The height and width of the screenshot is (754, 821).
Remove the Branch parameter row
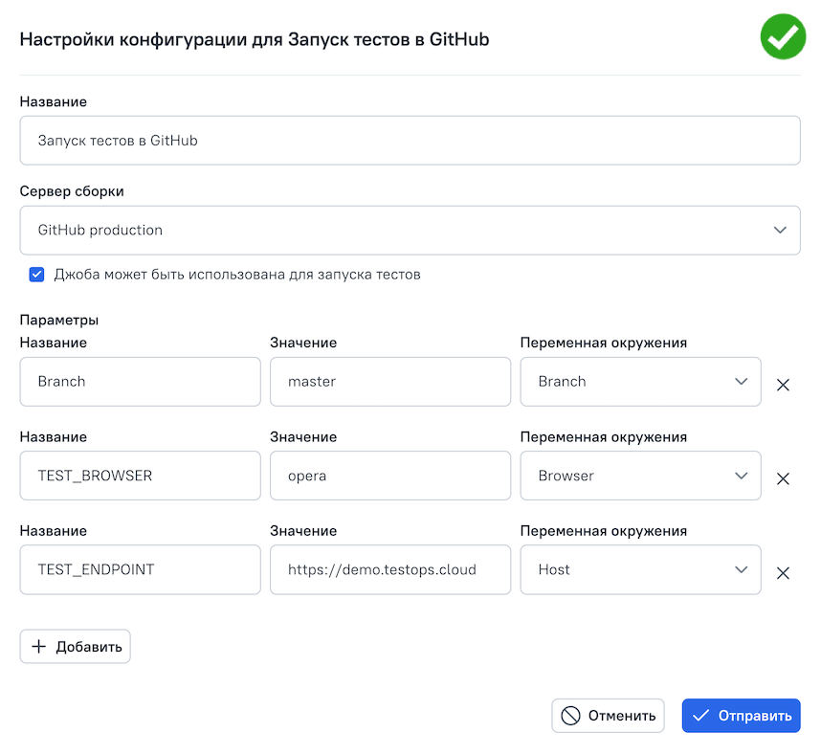click(782, 385)
